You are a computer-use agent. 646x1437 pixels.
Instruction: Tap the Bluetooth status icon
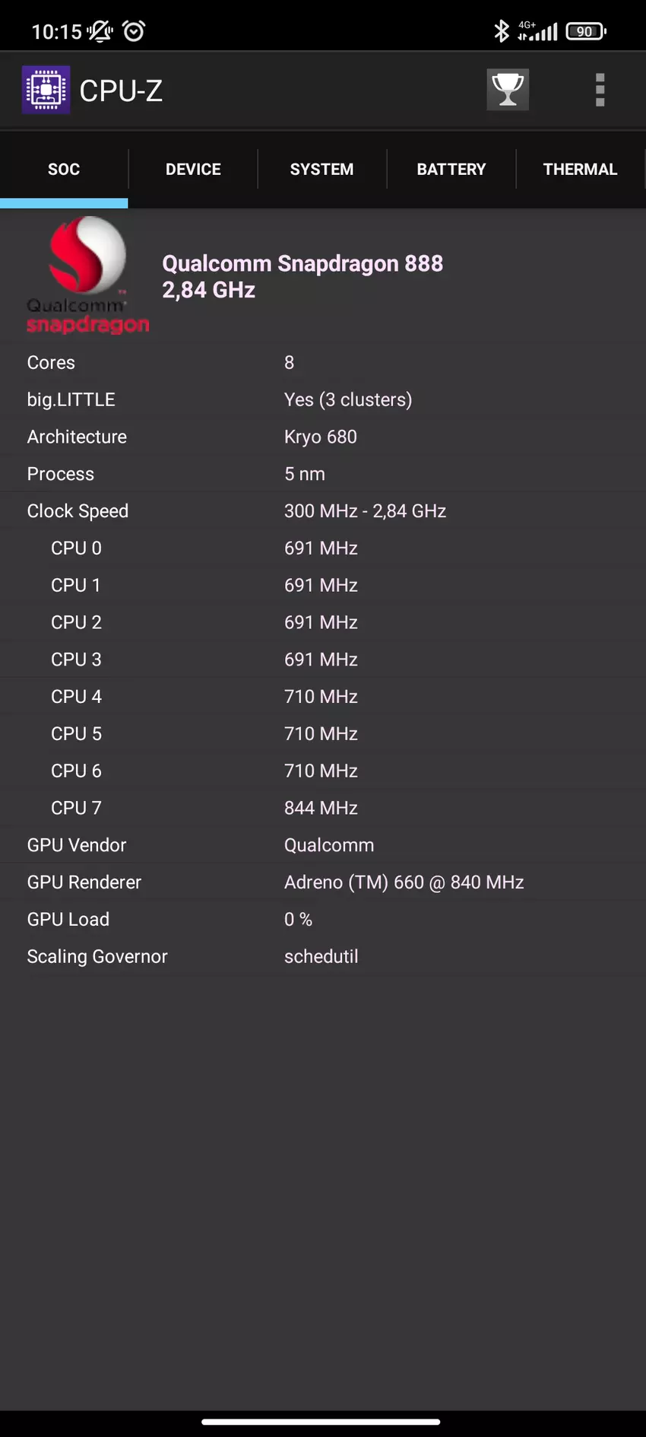point(501,31)
